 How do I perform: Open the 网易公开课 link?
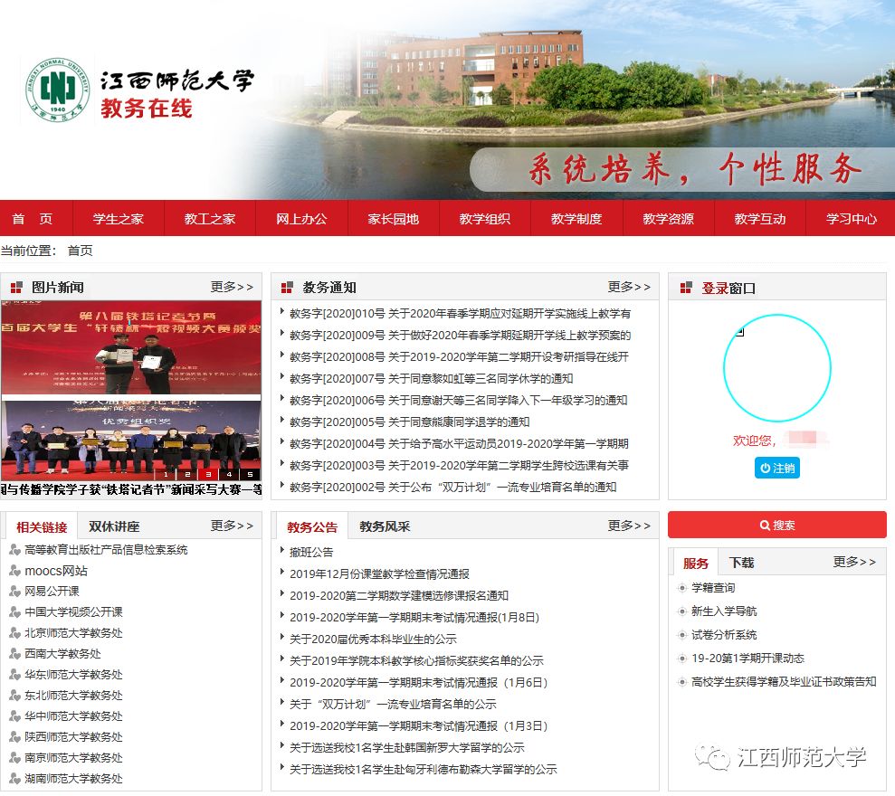52,592
